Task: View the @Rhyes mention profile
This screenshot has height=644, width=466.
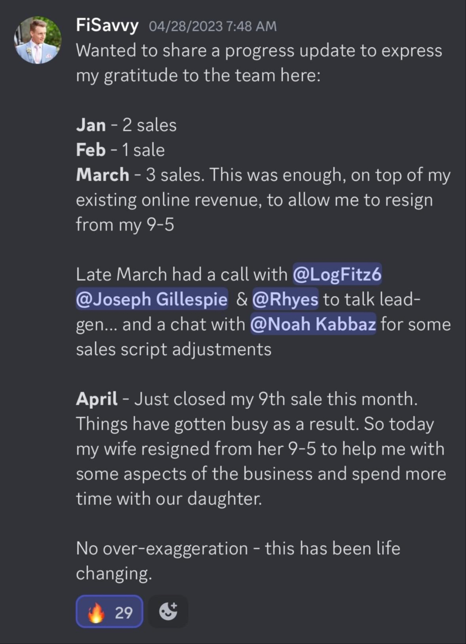Action: 285,299
